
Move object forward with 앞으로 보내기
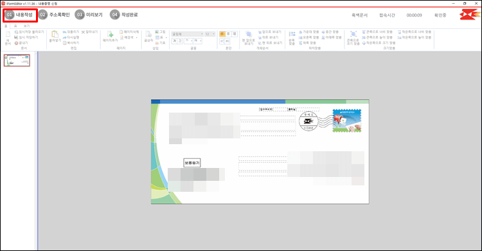[x=269, y=32]
